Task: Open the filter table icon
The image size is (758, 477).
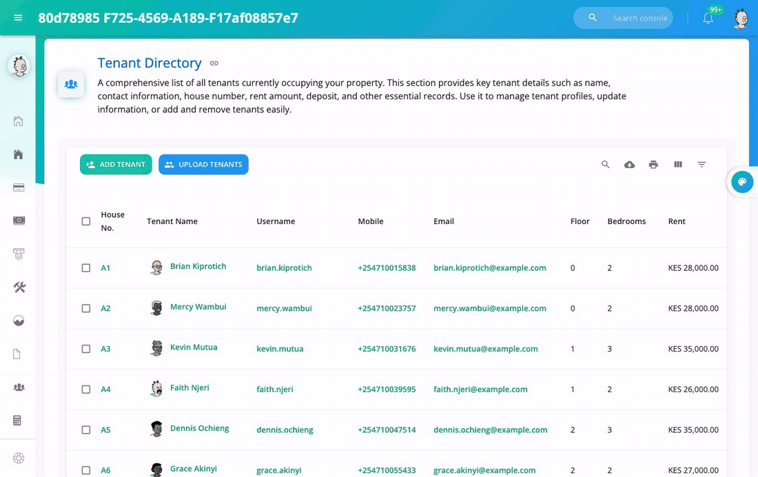Action: [701, 165]
